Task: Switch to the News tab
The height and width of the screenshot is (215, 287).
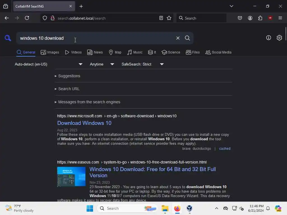Action: coord(95,52)
